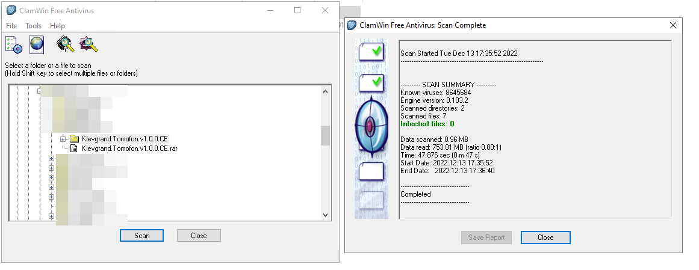Click the Scan Selected Files toolbar icon
Screen dimensions: 699x270
[x=89, y=44]
